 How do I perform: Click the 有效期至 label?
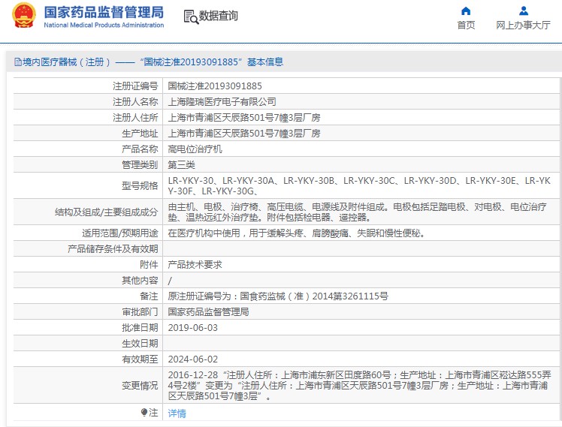tap(140, 359)
